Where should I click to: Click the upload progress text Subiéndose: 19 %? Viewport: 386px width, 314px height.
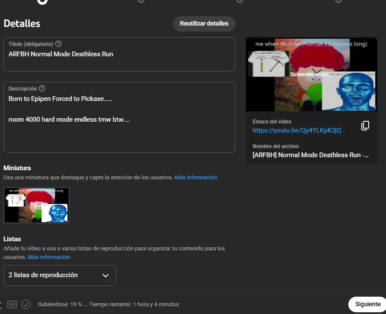108,304
